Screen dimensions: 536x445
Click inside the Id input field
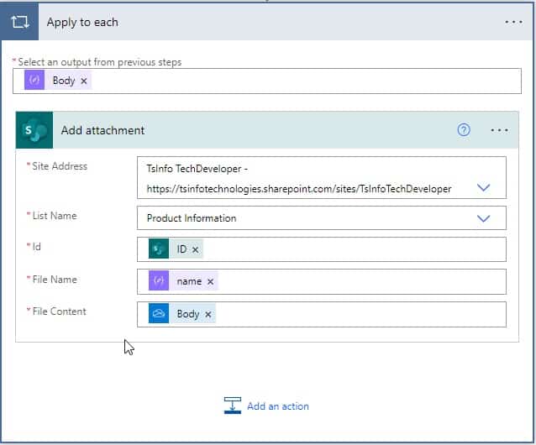(321, 249)
